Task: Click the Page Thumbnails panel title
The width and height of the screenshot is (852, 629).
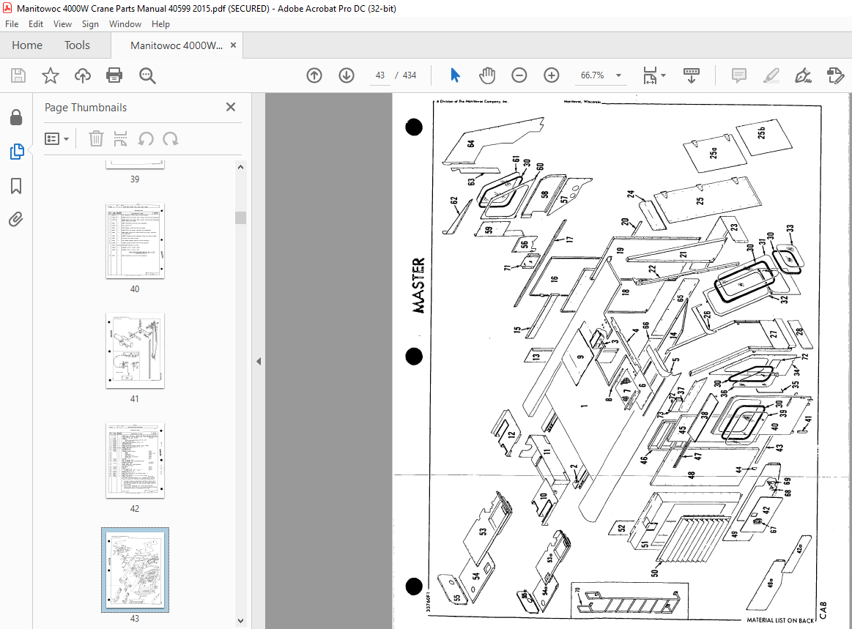Action: [x=86, y=108]
